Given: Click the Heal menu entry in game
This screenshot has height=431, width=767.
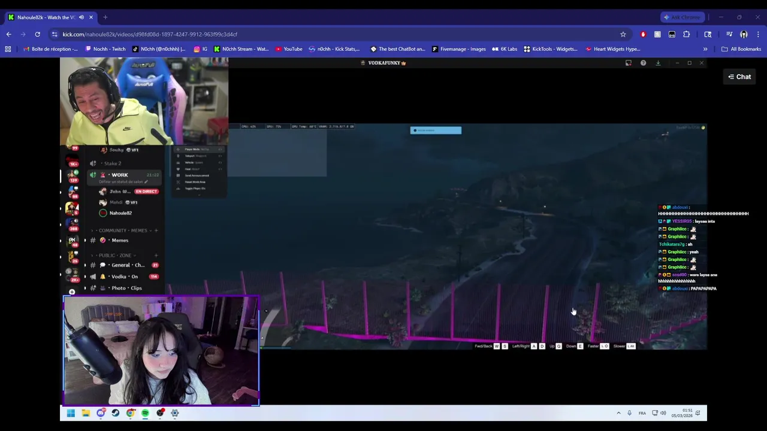Looking at the screenshot, I should tap(200, 169).
